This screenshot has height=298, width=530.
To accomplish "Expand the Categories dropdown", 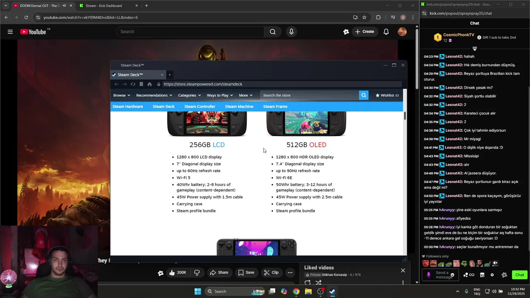I will pyautogui.click(x=189, y=95).
